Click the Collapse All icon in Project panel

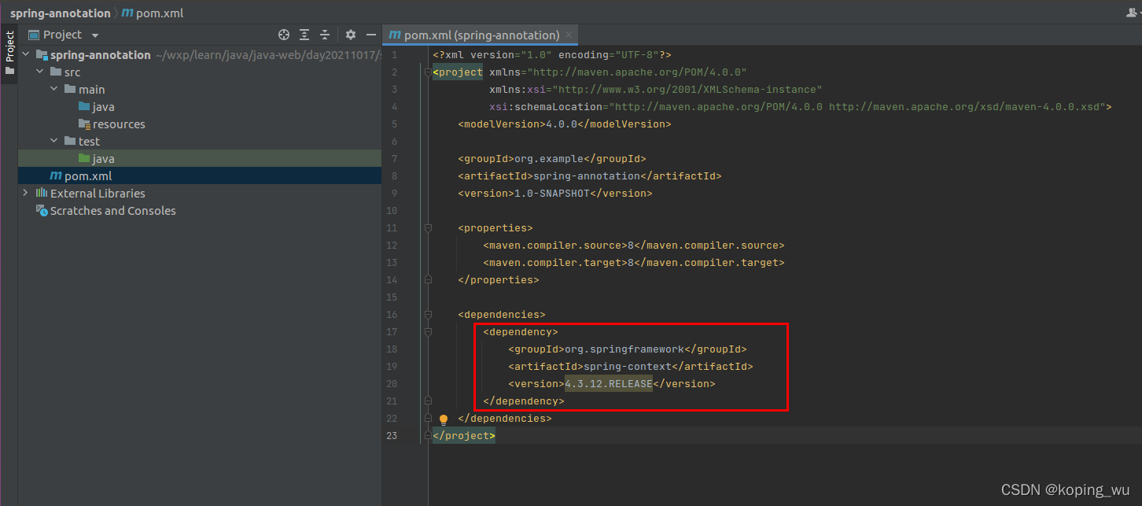point(325,35)
